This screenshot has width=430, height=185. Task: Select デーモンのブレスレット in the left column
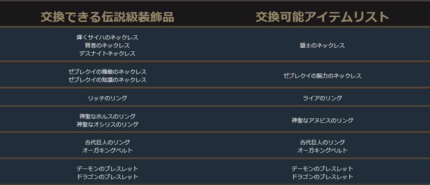pyautogui.click(x=107, y=169)
